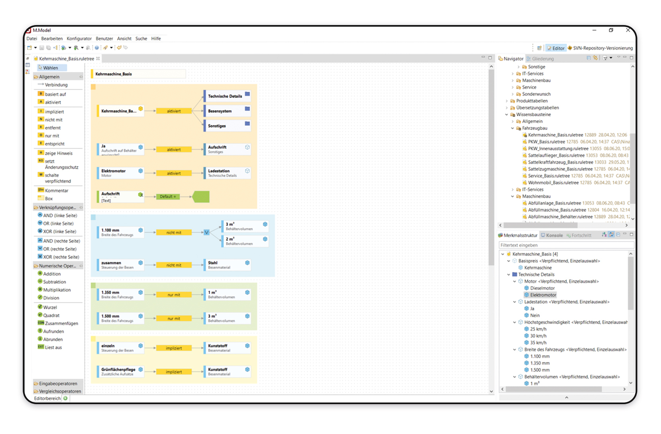Choose OR (linke Seite) operator

(x=56, y=223)
